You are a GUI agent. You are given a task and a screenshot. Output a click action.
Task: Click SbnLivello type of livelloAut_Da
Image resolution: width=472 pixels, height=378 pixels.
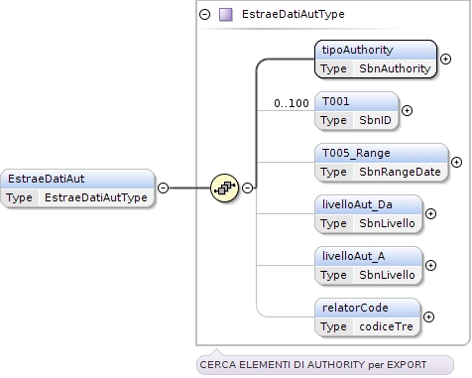click(x=387, y=223)
